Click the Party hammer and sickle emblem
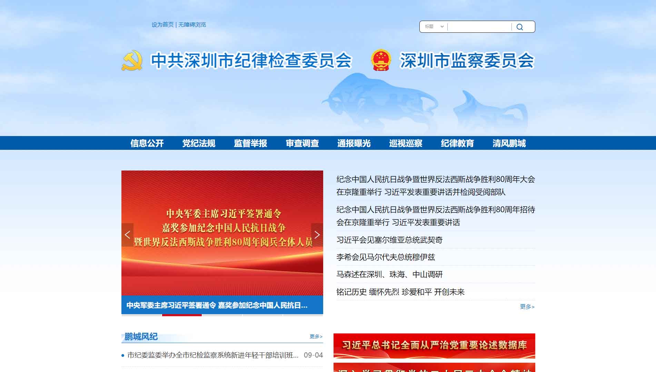Image resolution: width=656 pixels, height=372 pixels. pos(132,61)
